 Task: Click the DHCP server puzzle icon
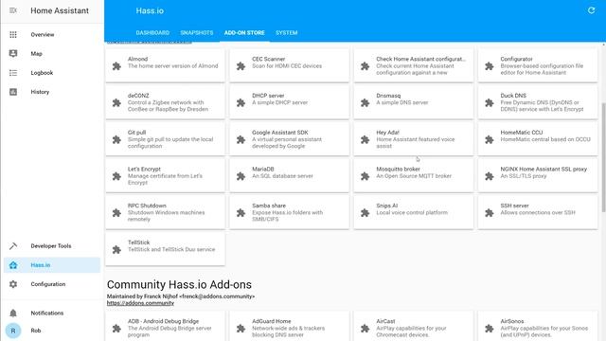(241, 103)
